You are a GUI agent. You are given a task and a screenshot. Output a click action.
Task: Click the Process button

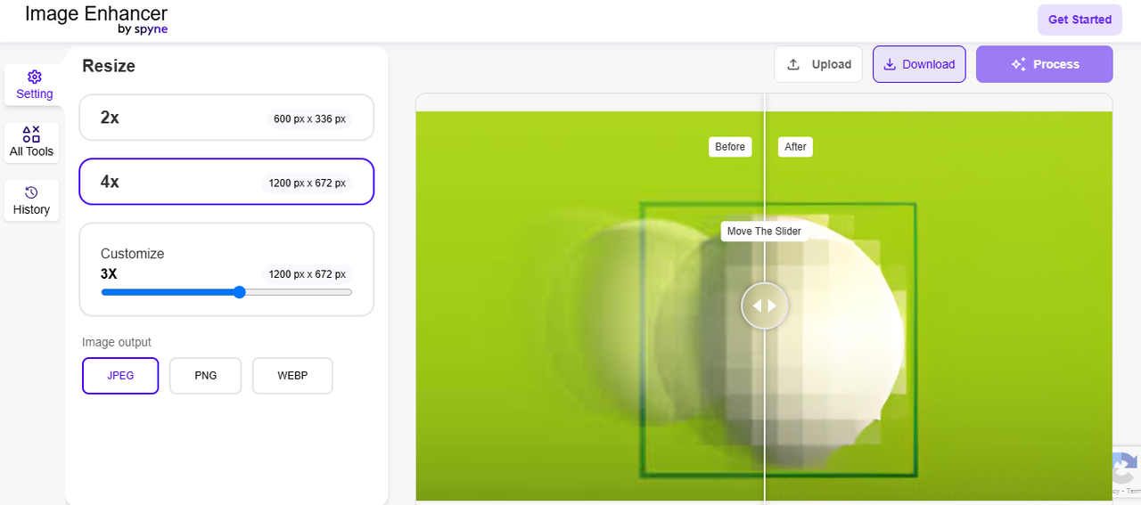click(1045, 64)
